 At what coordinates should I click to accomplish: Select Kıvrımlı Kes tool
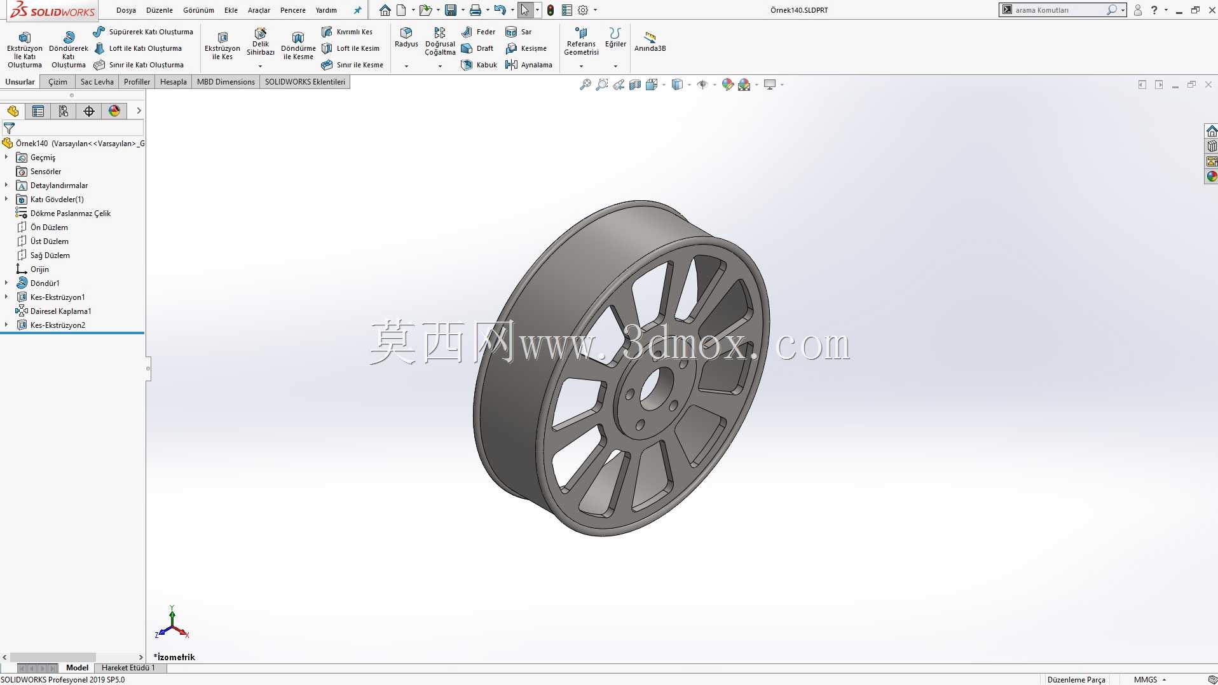347,32
